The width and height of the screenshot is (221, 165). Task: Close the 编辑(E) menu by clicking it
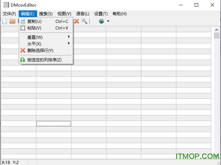28,14
